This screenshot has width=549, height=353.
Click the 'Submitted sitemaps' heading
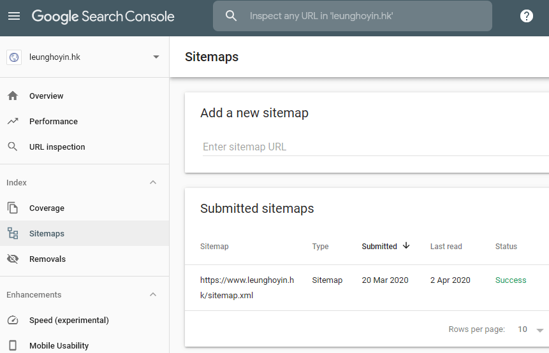(257, 208)
